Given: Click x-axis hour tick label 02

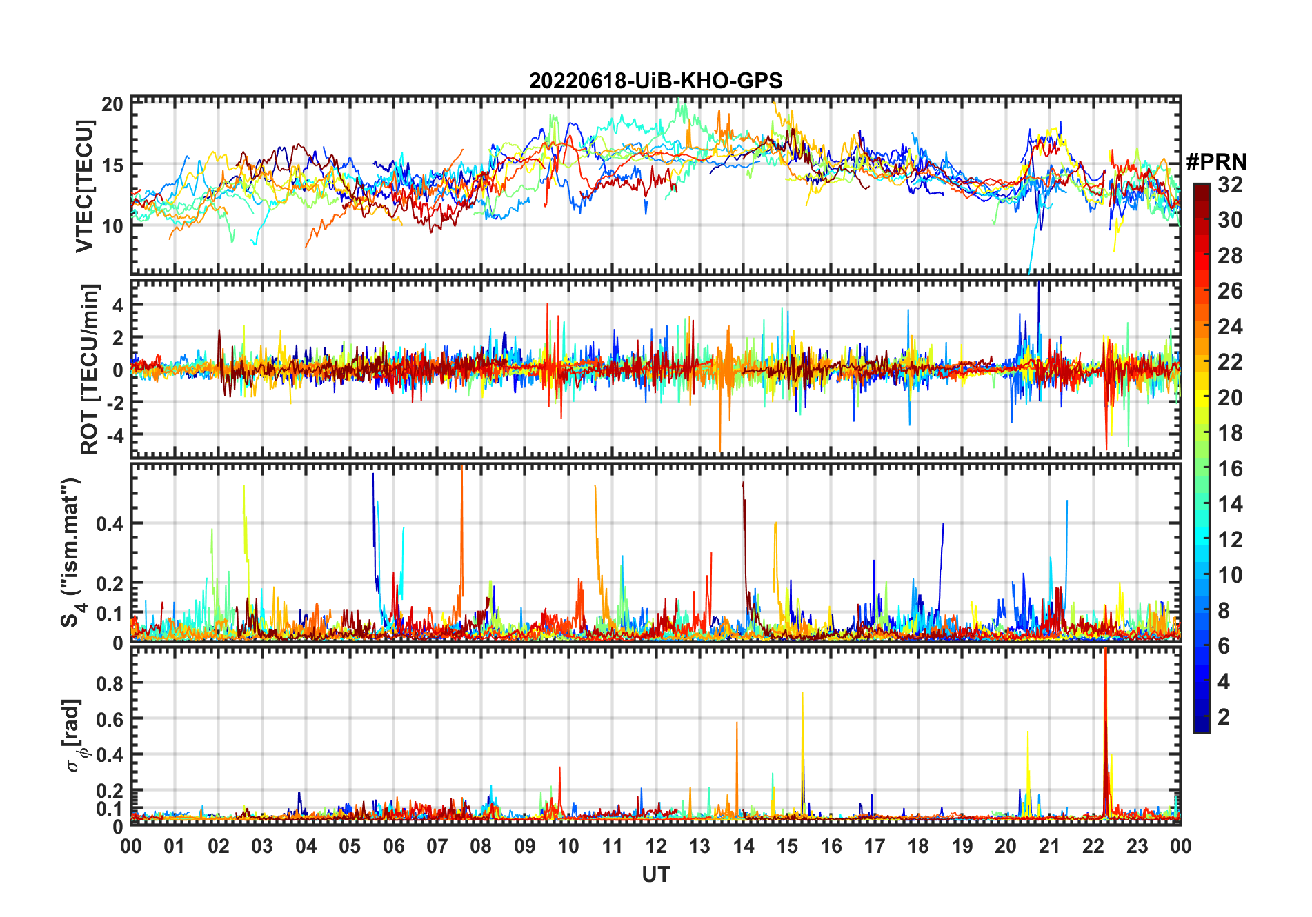Looking at the screenshot, I should [x=219, y=846].
